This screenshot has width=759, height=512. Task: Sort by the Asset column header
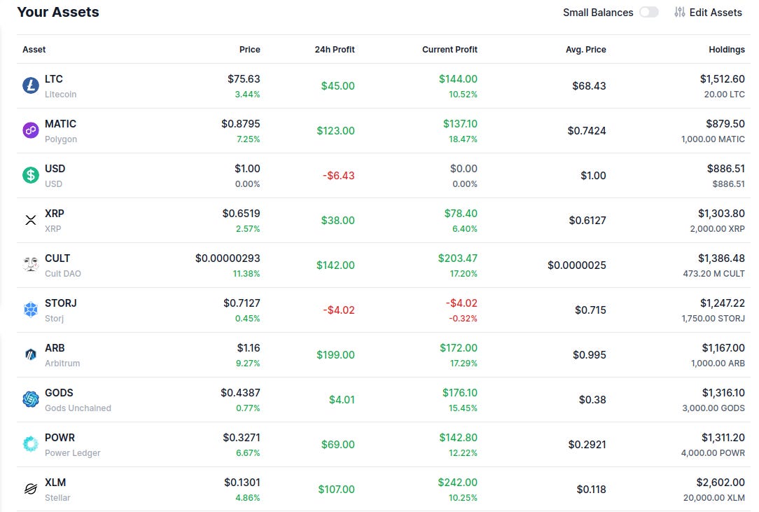[34, 50]
